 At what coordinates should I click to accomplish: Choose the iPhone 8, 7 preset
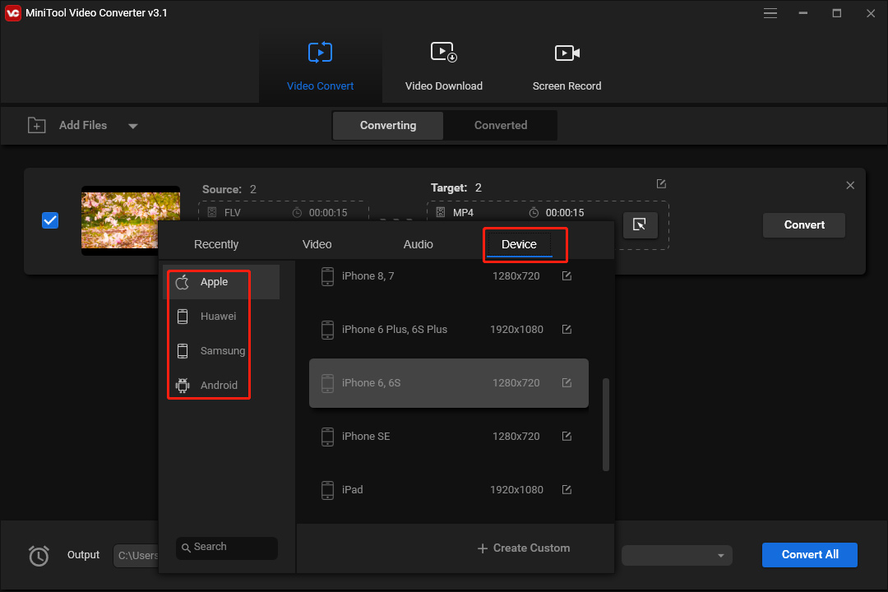pyautogui.click(x=449, y=276)
